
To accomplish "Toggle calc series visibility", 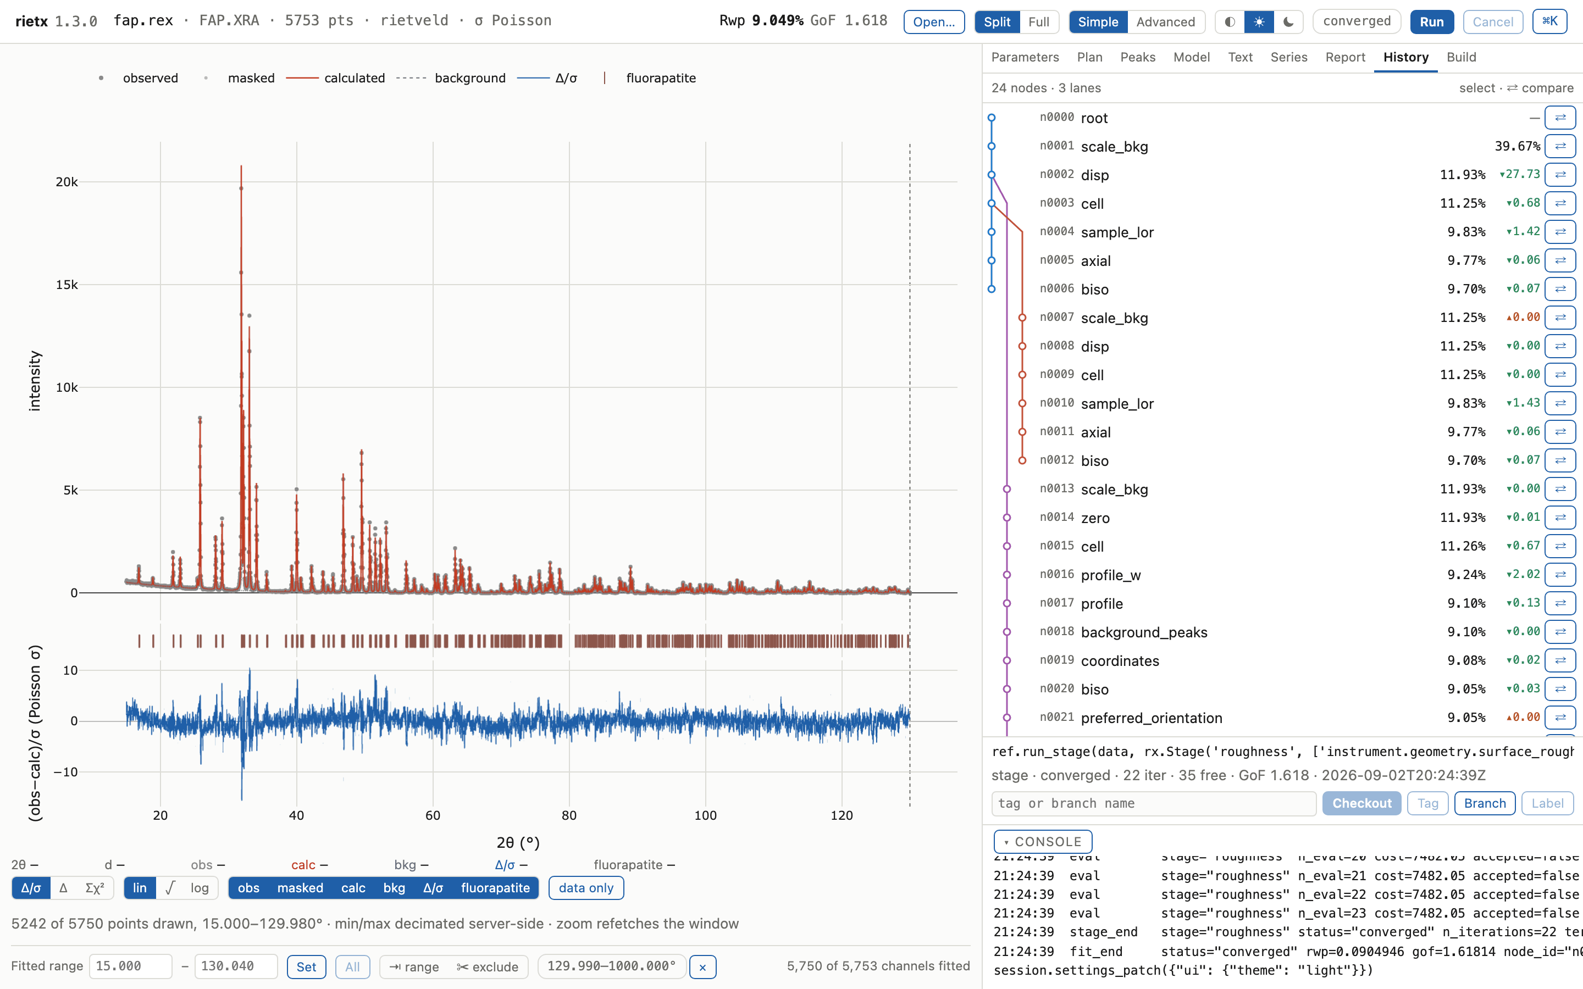I will (x=353, y=887).
